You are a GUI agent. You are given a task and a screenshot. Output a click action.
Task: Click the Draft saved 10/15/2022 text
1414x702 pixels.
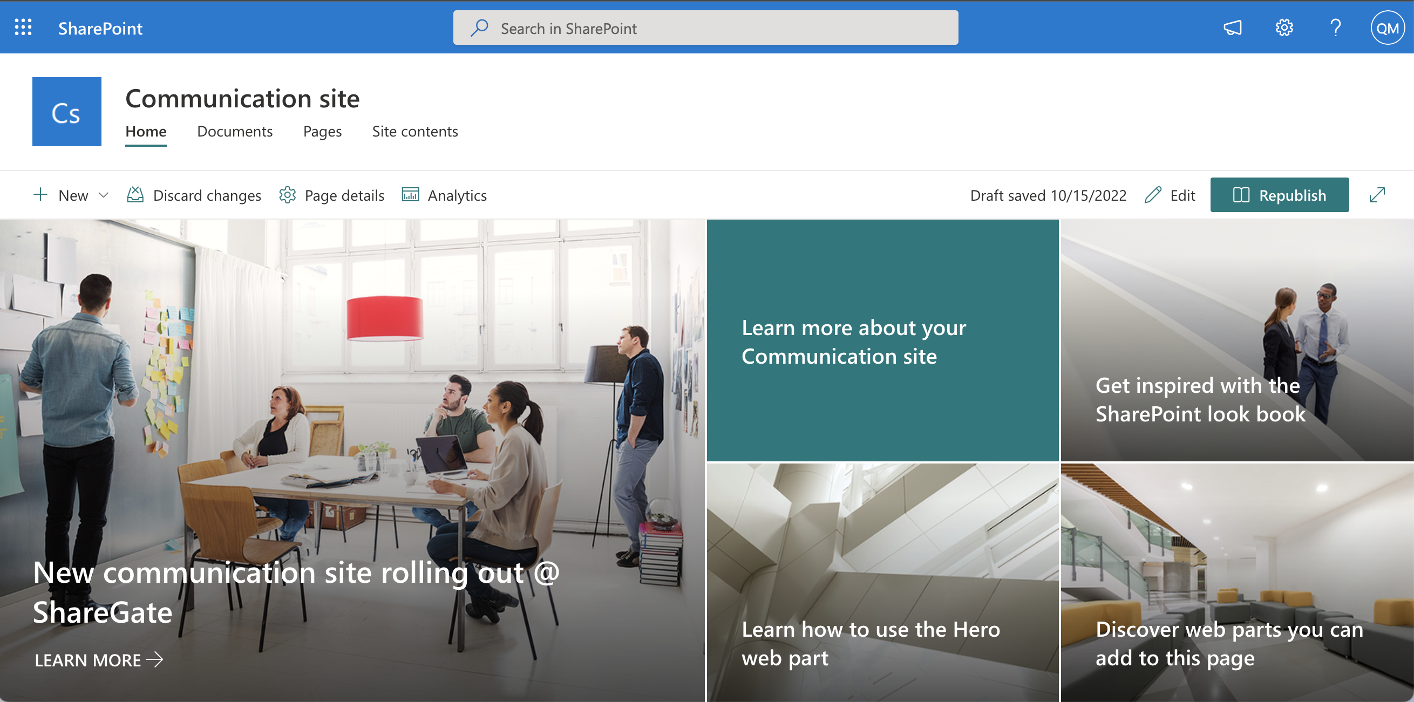coord(1048,195)
